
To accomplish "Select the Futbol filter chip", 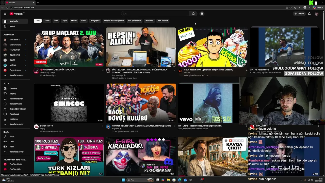I will [84, 21].
